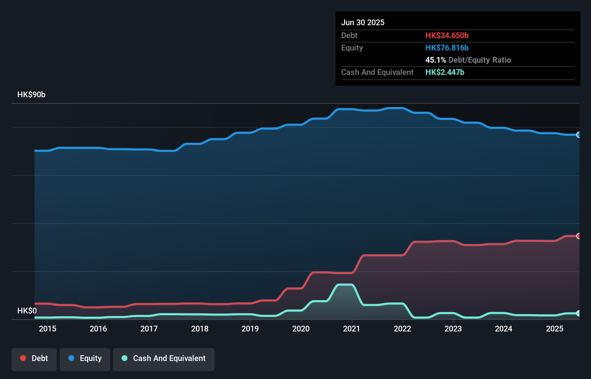Click the red Debt legend dot
591x379 pixels.
click(23, 358)
